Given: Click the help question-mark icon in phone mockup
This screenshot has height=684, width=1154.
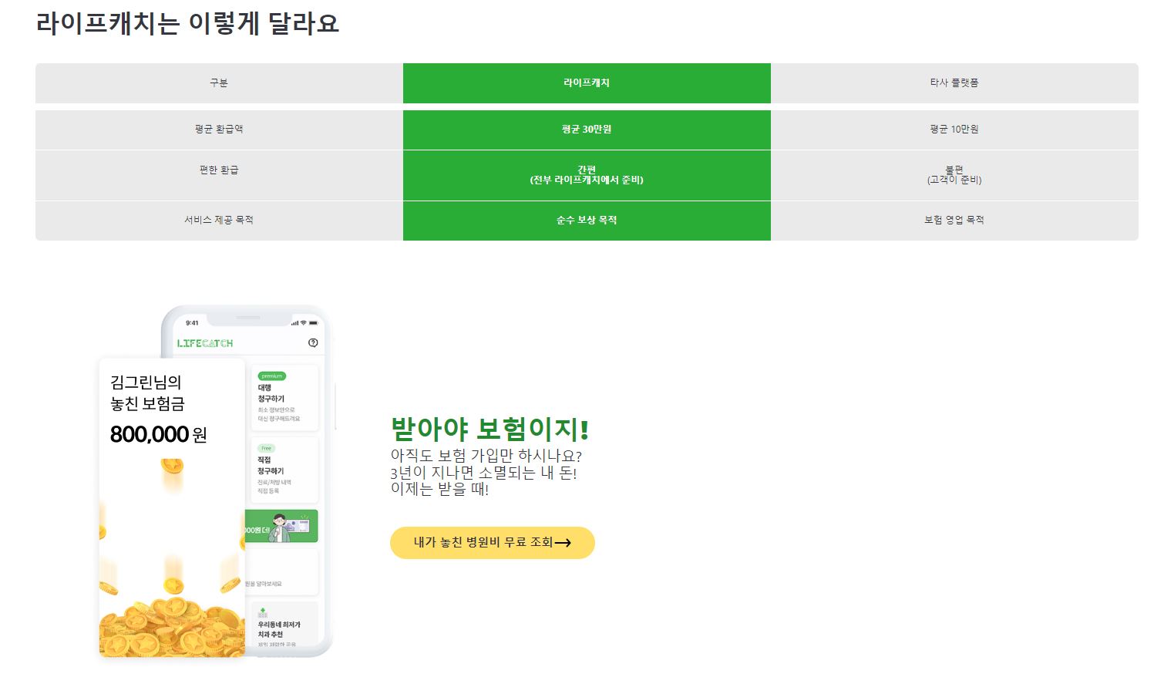Looking at the screenshot, I should click(313, 343).
